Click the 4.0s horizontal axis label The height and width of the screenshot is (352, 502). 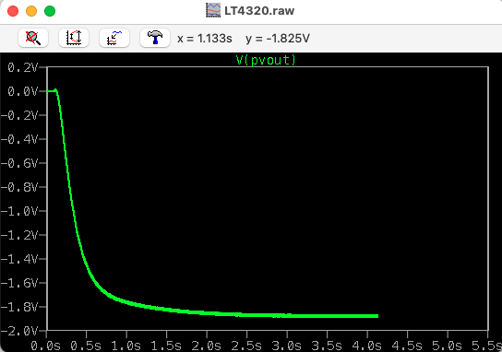(x=367, y=346)
